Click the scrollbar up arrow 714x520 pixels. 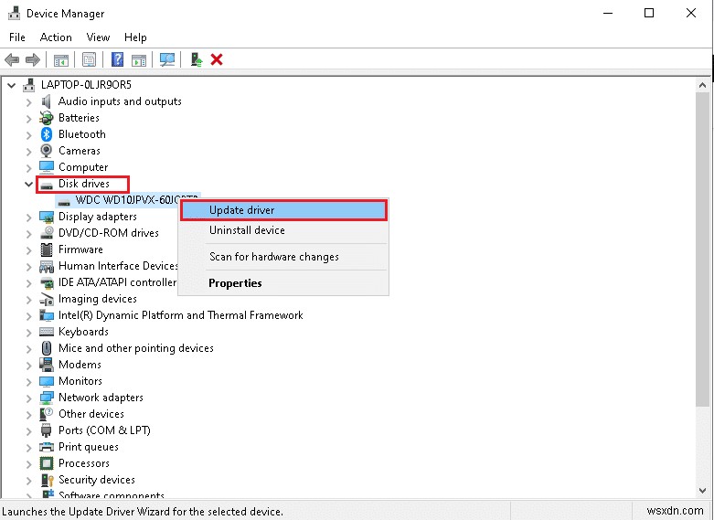702,85
